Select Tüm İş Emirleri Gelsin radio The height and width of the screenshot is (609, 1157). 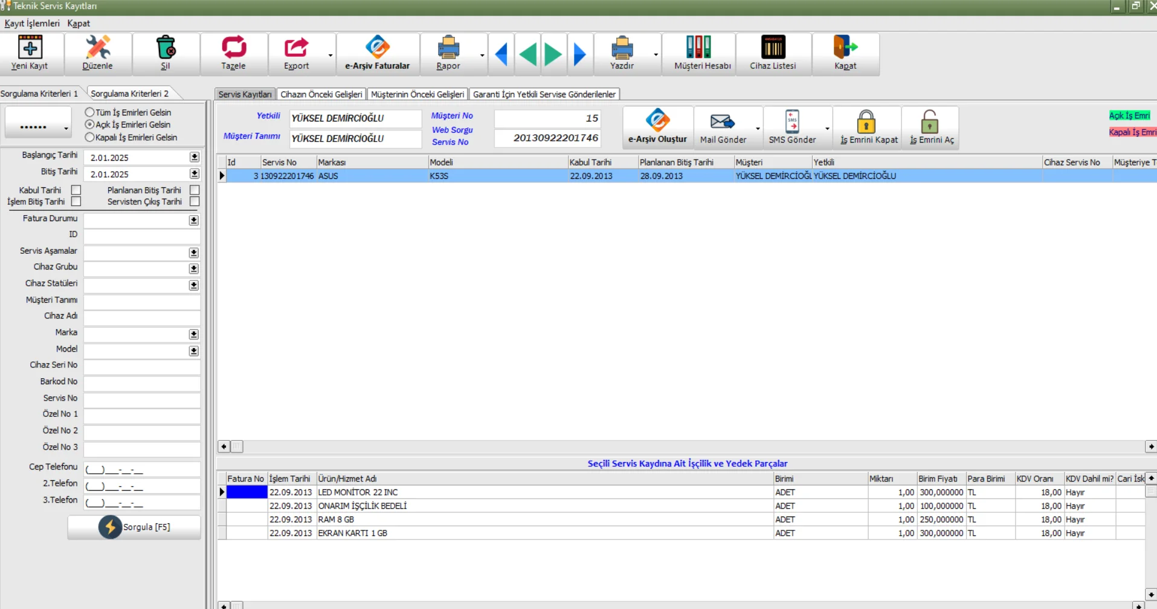[x=89, y=112]
